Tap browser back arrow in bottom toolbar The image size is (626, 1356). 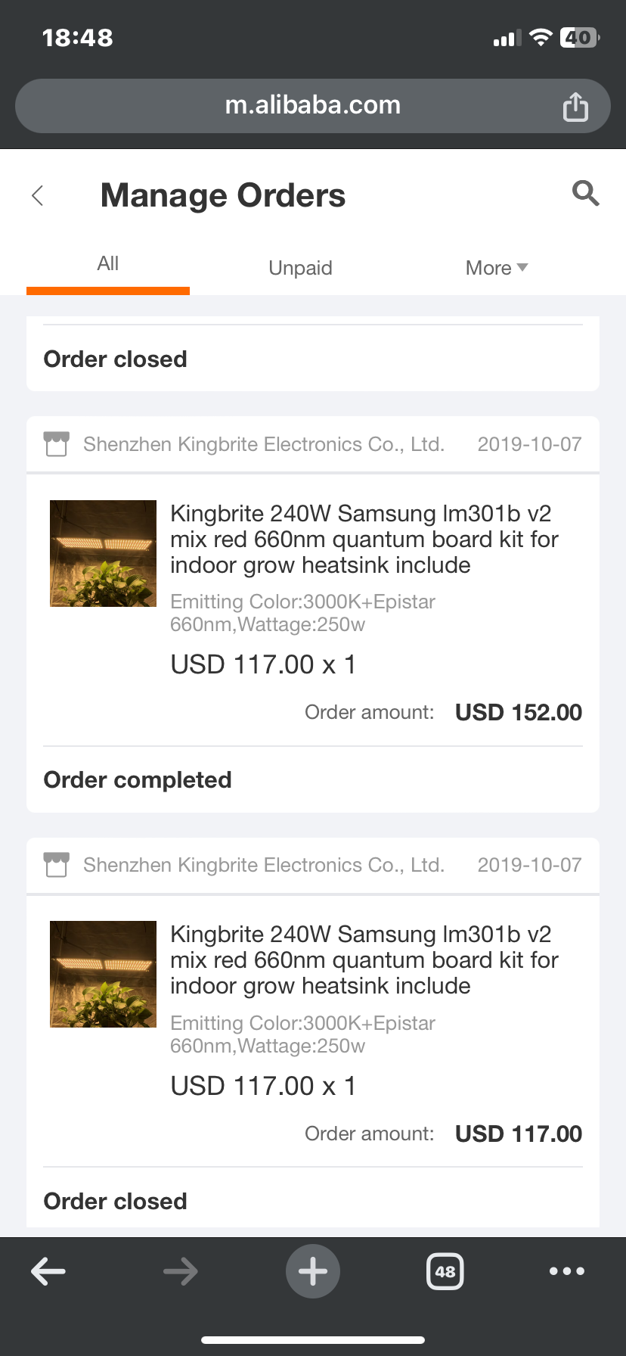click(48, 1271)
